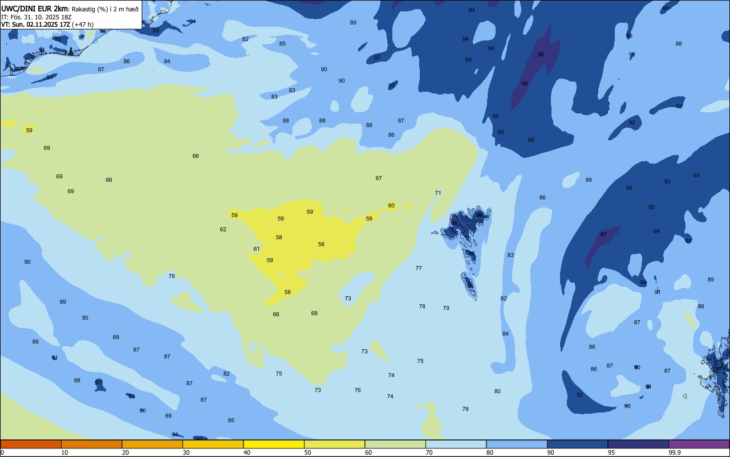Select the purple legend swatch above 99.9
This screenshot has height=457, width=730.
click(699, 444)
